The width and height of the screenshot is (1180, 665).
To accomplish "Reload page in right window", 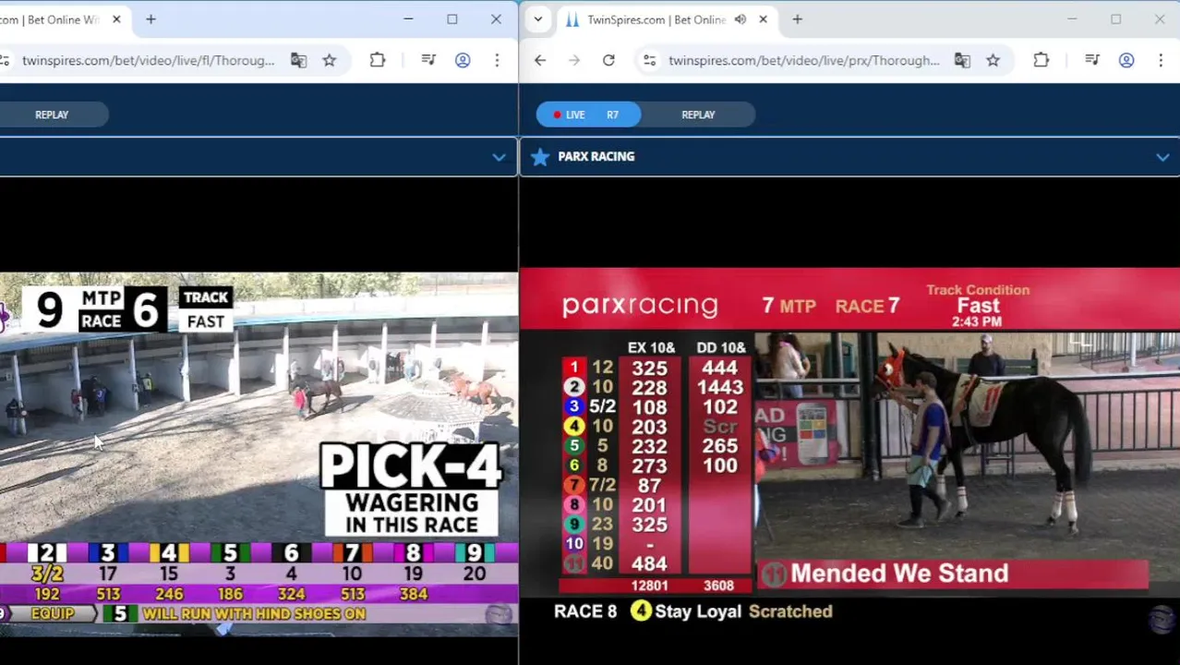I will point(608,60).
